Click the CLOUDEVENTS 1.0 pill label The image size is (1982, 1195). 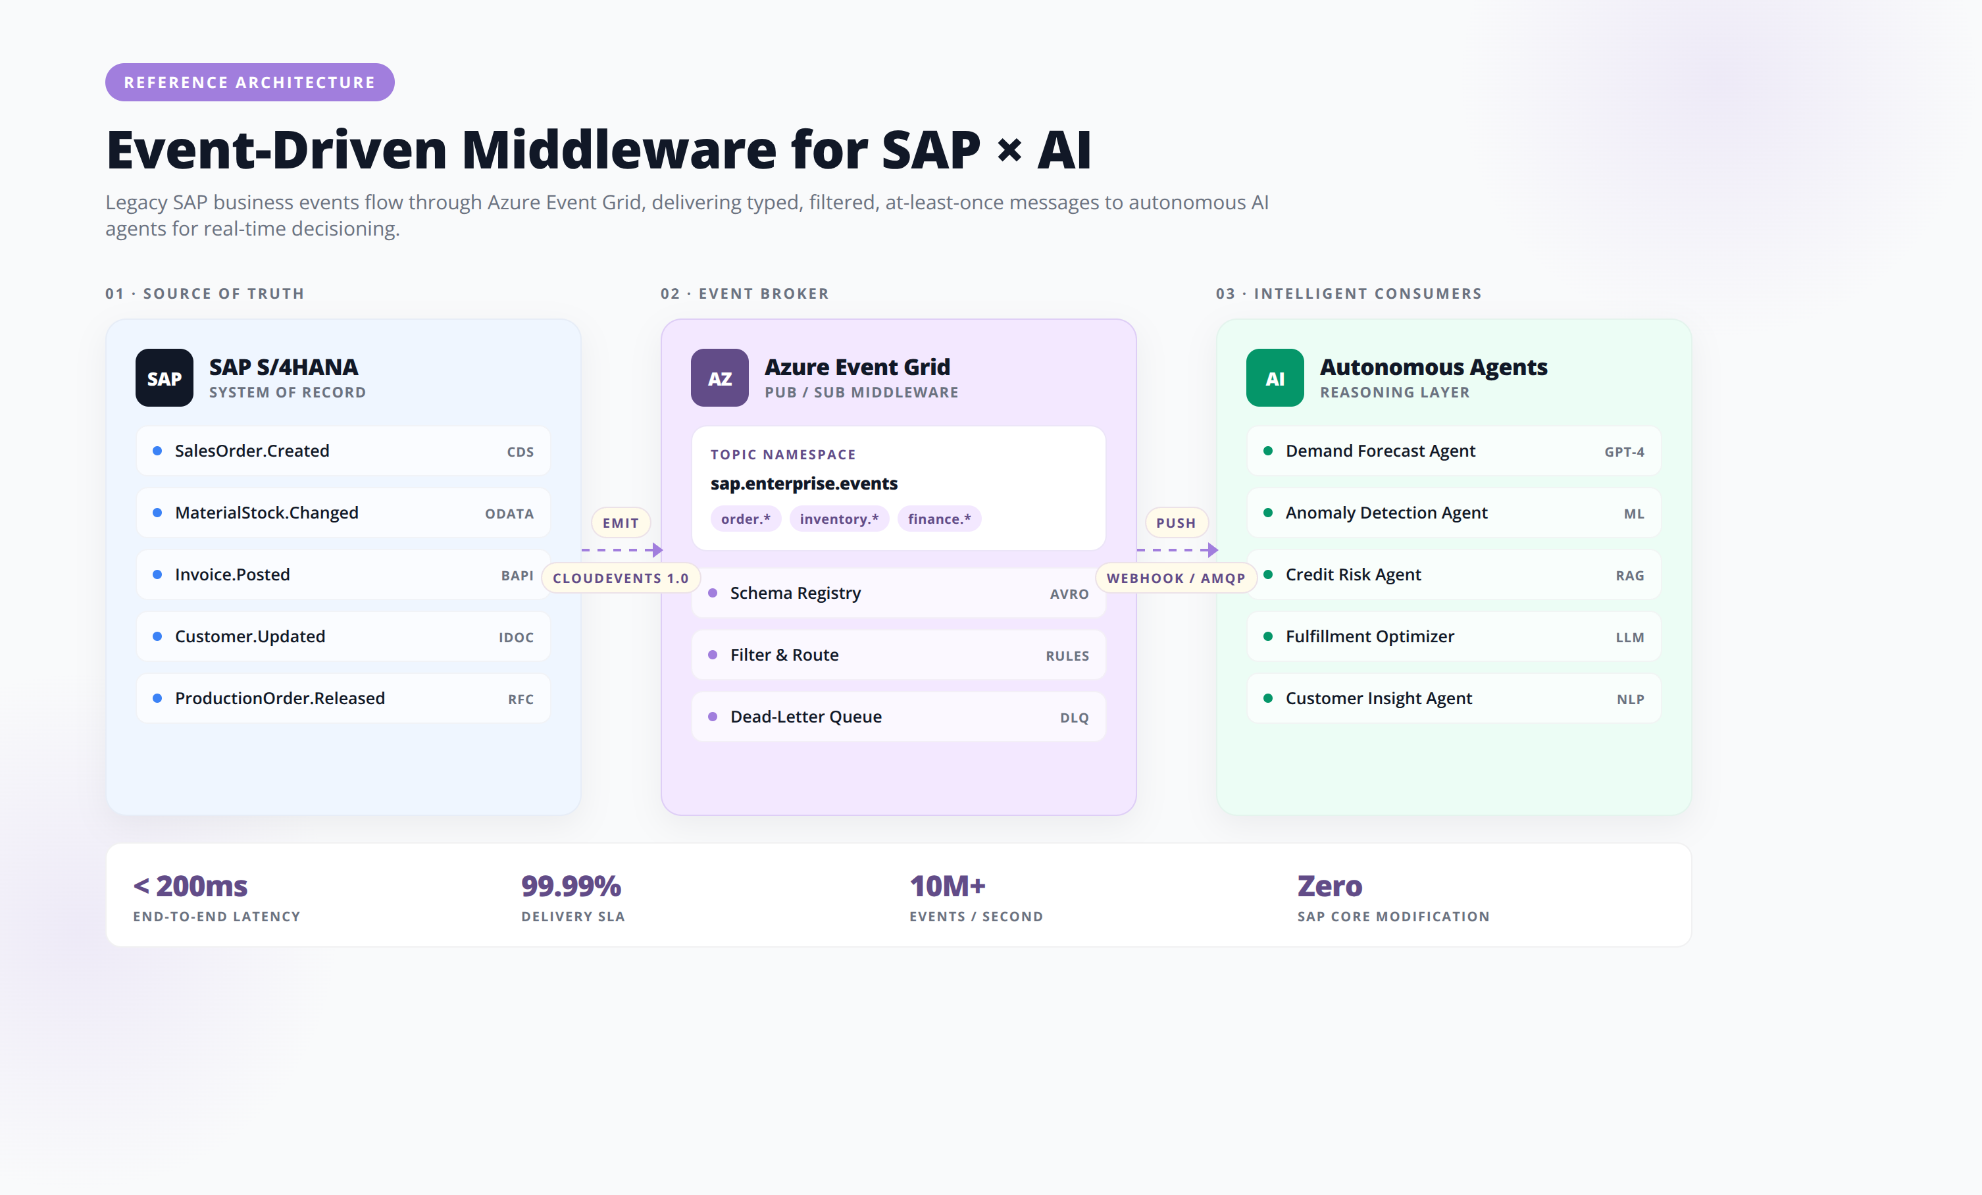620,578
